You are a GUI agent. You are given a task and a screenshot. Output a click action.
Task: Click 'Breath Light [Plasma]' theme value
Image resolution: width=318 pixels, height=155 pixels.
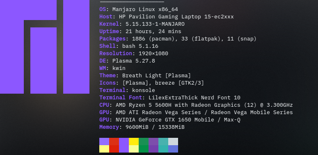coord(157,76)
